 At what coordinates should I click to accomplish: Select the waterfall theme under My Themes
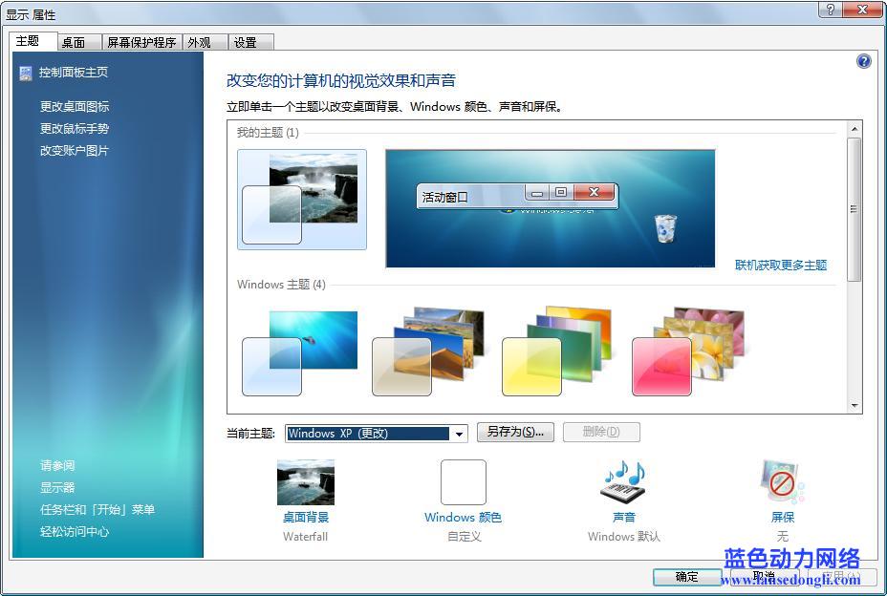301,199
